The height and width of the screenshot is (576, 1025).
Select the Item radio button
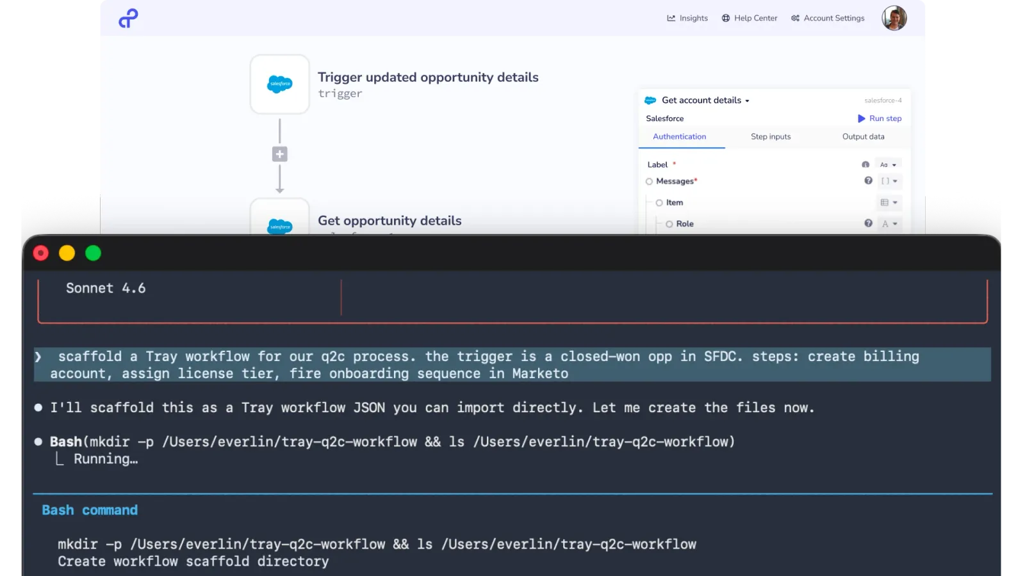pos(659,203)
